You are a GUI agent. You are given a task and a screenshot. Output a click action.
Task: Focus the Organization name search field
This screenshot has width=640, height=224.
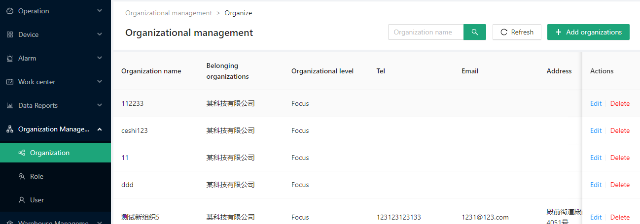click(426, 32)
